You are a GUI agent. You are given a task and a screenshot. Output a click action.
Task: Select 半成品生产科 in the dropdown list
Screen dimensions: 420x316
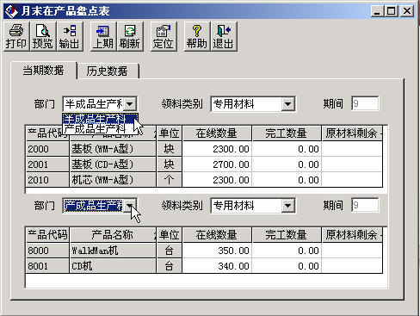click(x=100, y=119)
